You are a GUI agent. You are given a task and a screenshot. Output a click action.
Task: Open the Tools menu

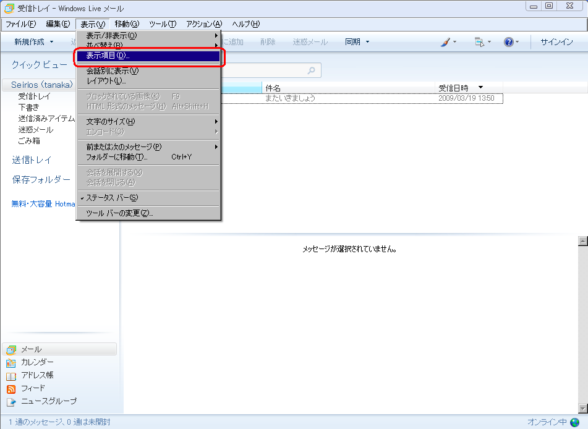pyautogui.click(x=162, y=24)
